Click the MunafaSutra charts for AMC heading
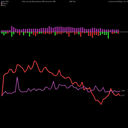The height and width of the screenshot is (128, 128). [x=39, y=2]
